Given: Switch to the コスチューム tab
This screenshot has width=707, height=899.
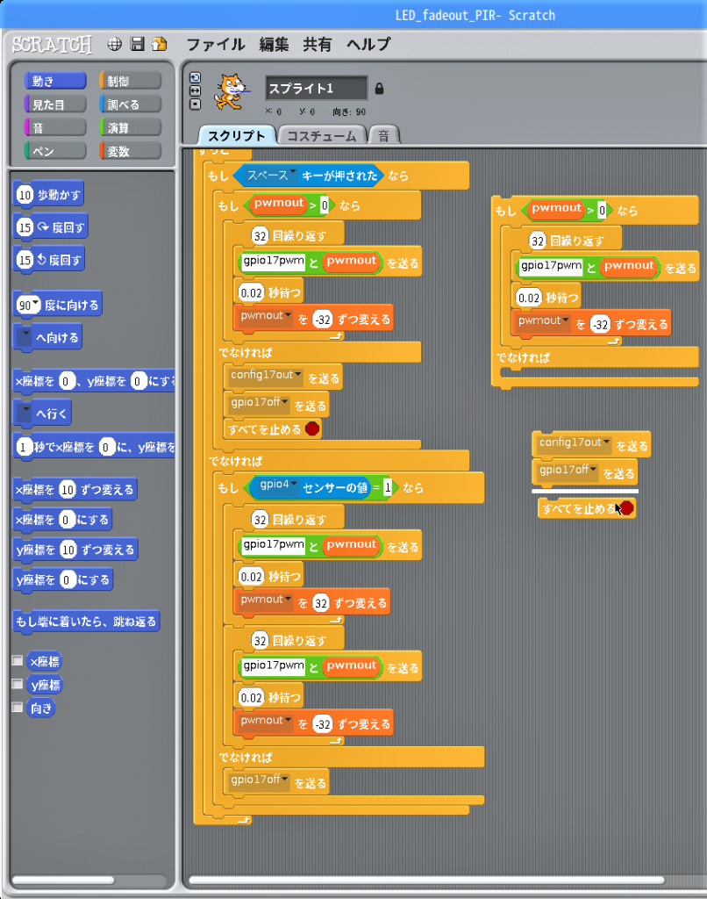Looking at the screenshot, I should click(x=322, y=136).
